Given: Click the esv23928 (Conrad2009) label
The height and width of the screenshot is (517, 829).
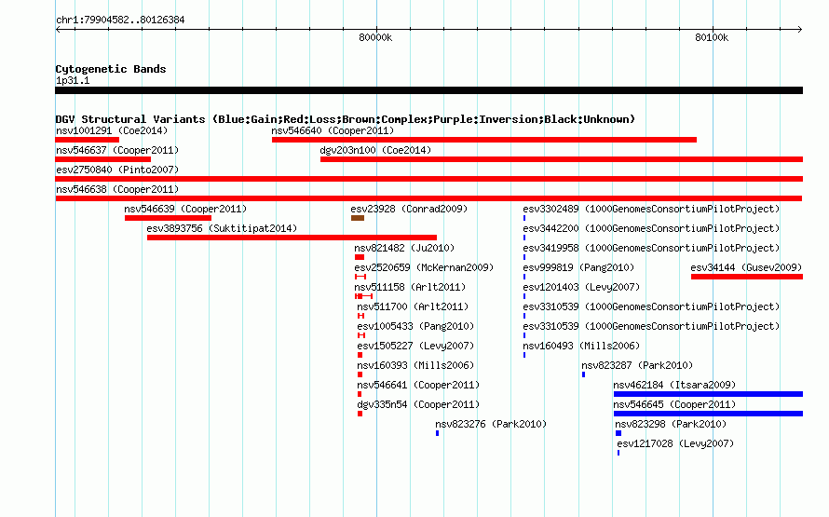Looking at the screenshot, I should [x=409, y=209].
